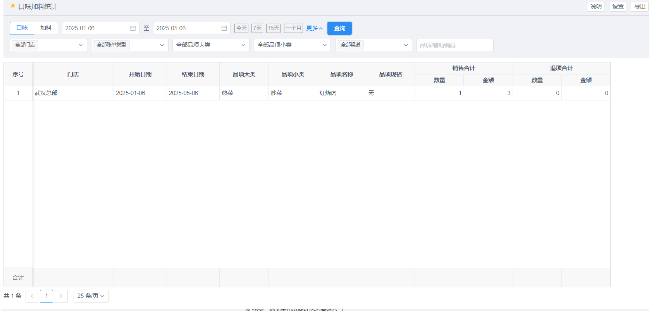Open the 说明 help button
Viewport: 649px width, 311px height.
596,7
